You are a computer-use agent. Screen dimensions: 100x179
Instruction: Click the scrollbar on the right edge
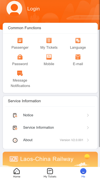point(99,74)
